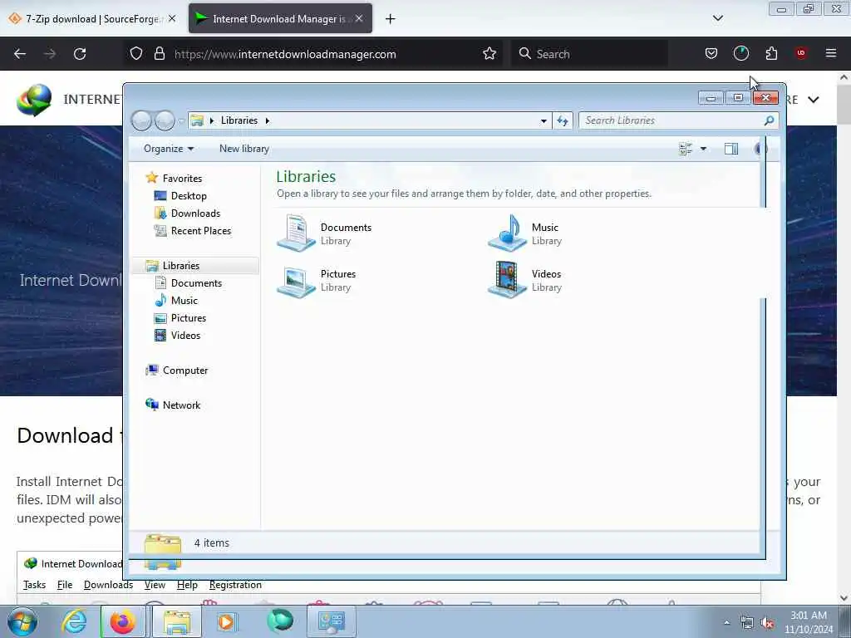Click the Explorer forward navigation button
Screen dimensions: 851x638
(x=165, y=120)
